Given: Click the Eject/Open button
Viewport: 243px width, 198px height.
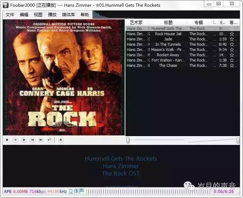Looking at the screenshot, I should pos(61,140).
